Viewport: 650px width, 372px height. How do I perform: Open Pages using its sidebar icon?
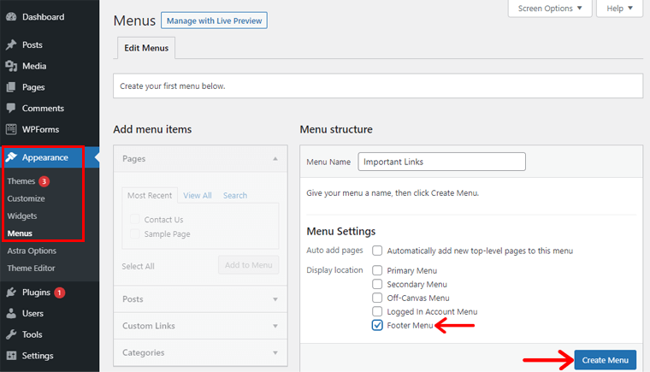[11, 87]
